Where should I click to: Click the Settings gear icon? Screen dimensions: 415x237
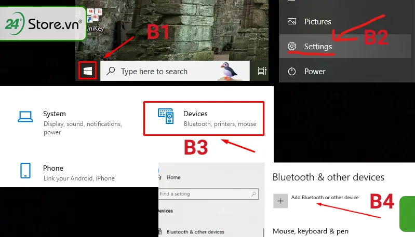point(292,46)
